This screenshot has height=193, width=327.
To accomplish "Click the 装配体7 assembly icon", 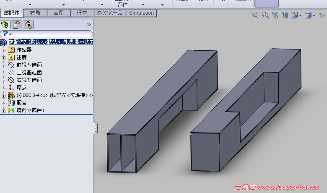I will (x=3, y=42).
